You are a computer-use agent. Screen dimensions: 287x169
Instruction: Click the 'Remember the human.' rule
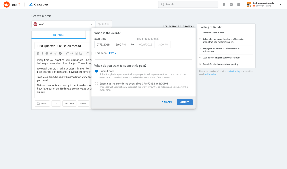point(214,33)
